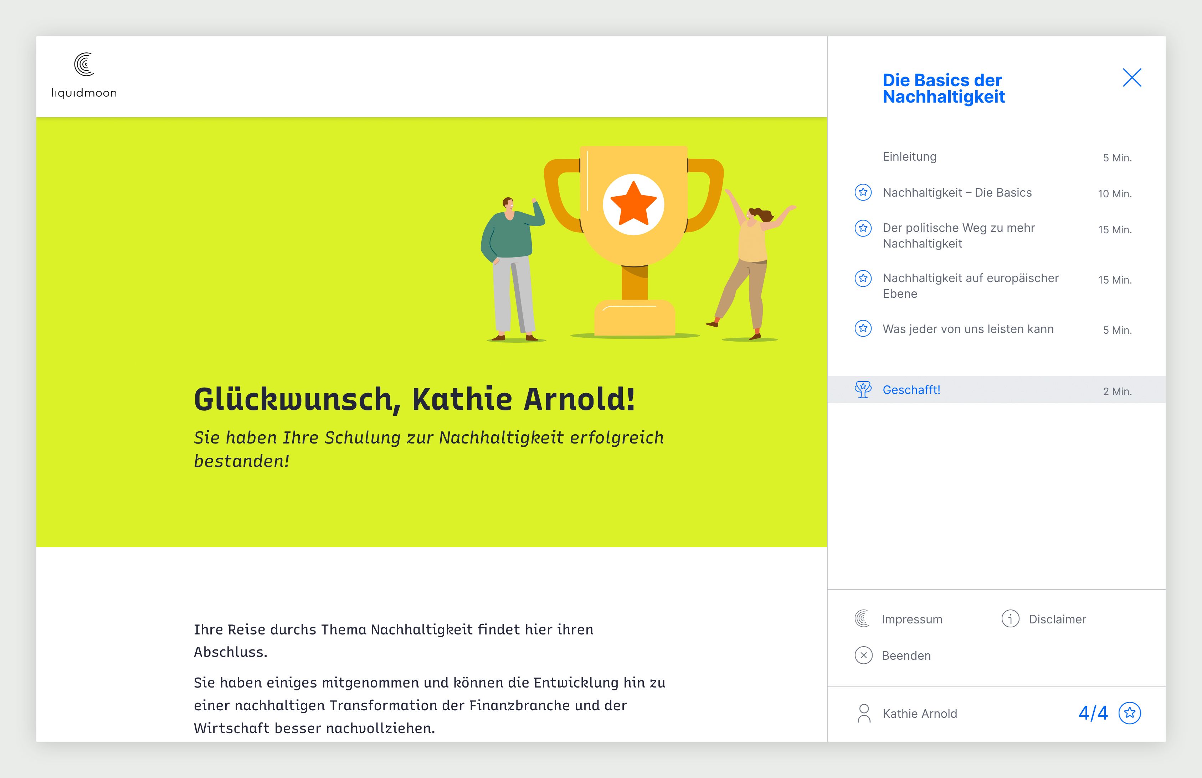Click the 5 Min. duration beside Einleitung
Image resolution: width=1202 pixels, height=778 pixels.
point(1117,158)
